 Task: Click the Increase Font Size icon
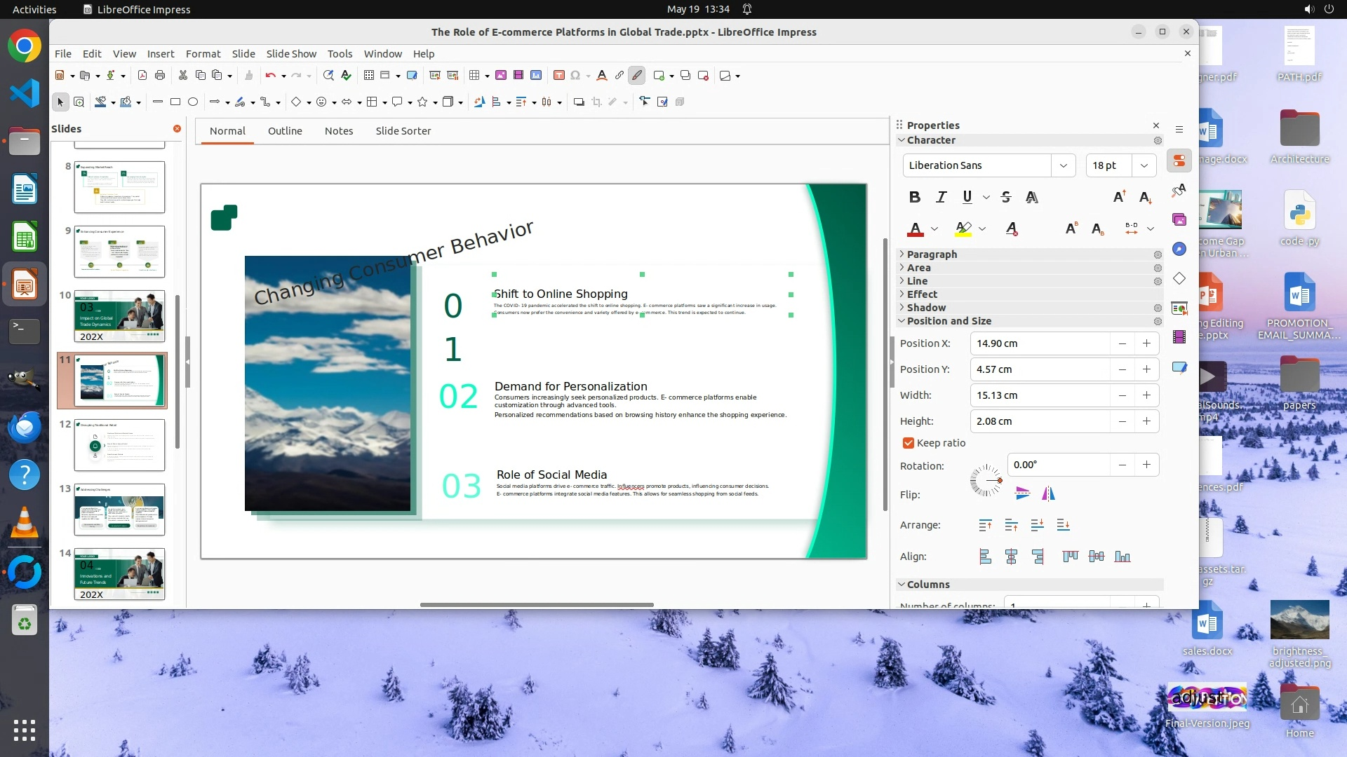(1119, 197)
